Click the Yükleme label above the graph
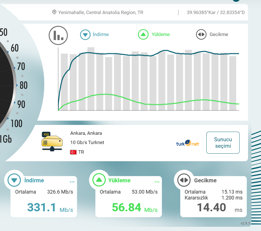Viewport: 261px width, 231px height. click(x=161, y=34)
